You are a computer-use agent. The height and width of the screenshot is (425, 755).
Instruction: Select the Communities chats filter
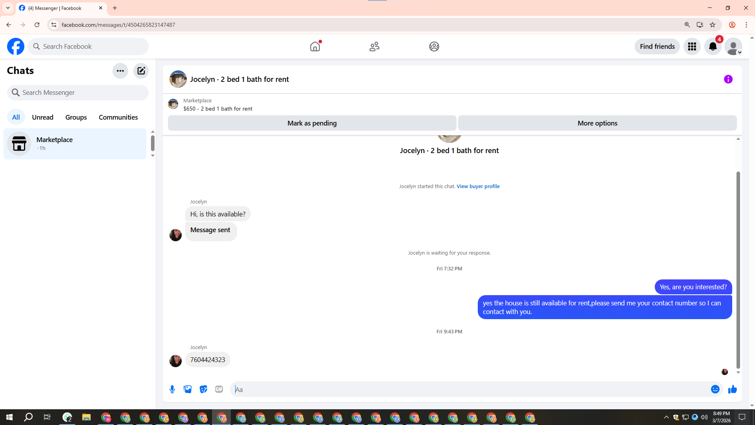point(118,117)
